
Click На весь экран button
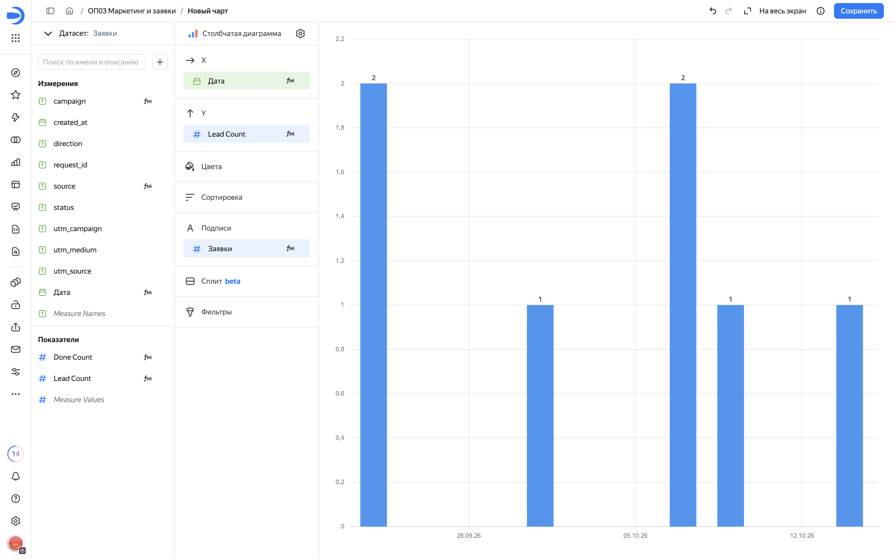click(x=775, y=11)
